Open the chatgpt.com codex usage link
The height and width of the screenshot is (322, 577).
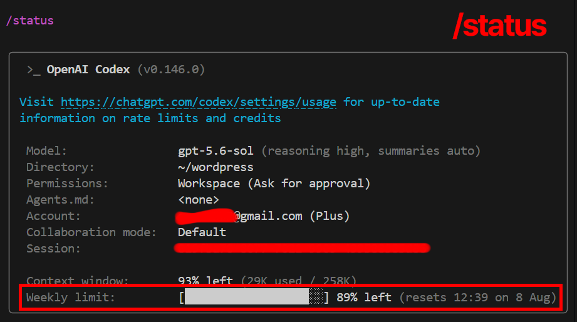point(199,102)
